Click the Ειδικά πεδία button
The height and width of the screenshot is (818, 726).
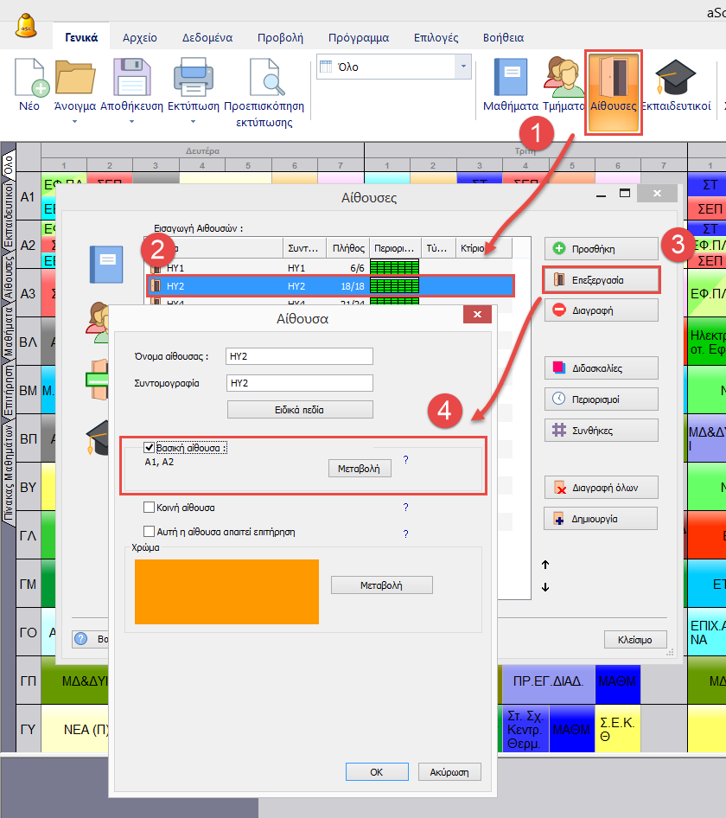pos(300,409)
